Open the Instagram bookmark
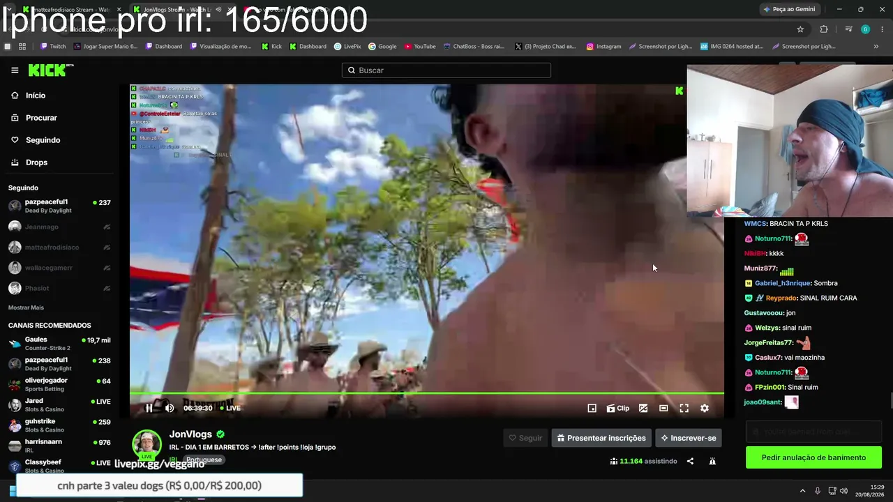The height and width of the screenshot is (502, 893). [603, 47]
